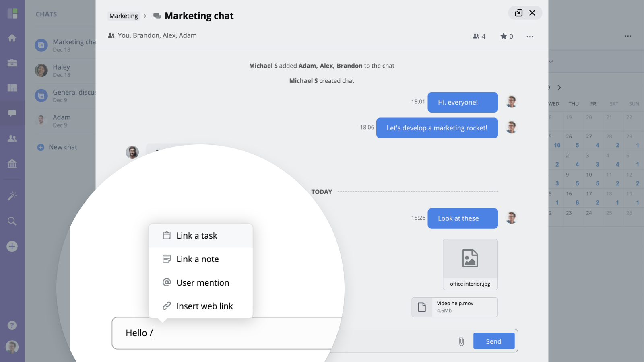Image resolution: width=644 pixels, height=362 pixels.
Task: Click the message input field
Action: [227, 333]
